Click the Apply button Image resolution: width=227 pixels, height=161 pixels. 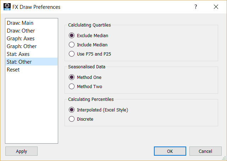click(x=21, y=151)
